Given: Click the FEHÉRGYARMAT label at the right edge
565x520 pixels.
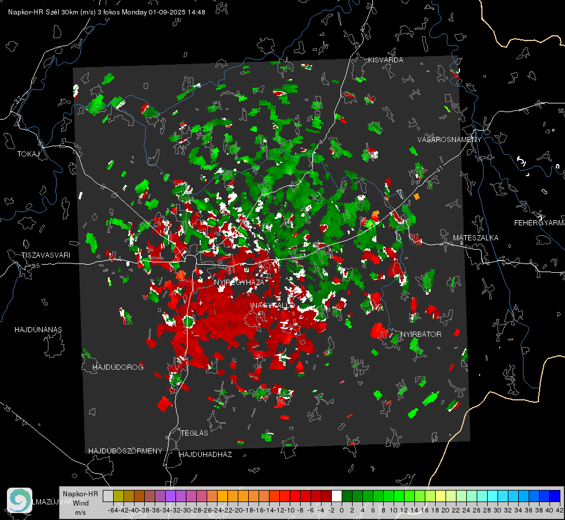Looking at the screenshot, I should [540, 223].
